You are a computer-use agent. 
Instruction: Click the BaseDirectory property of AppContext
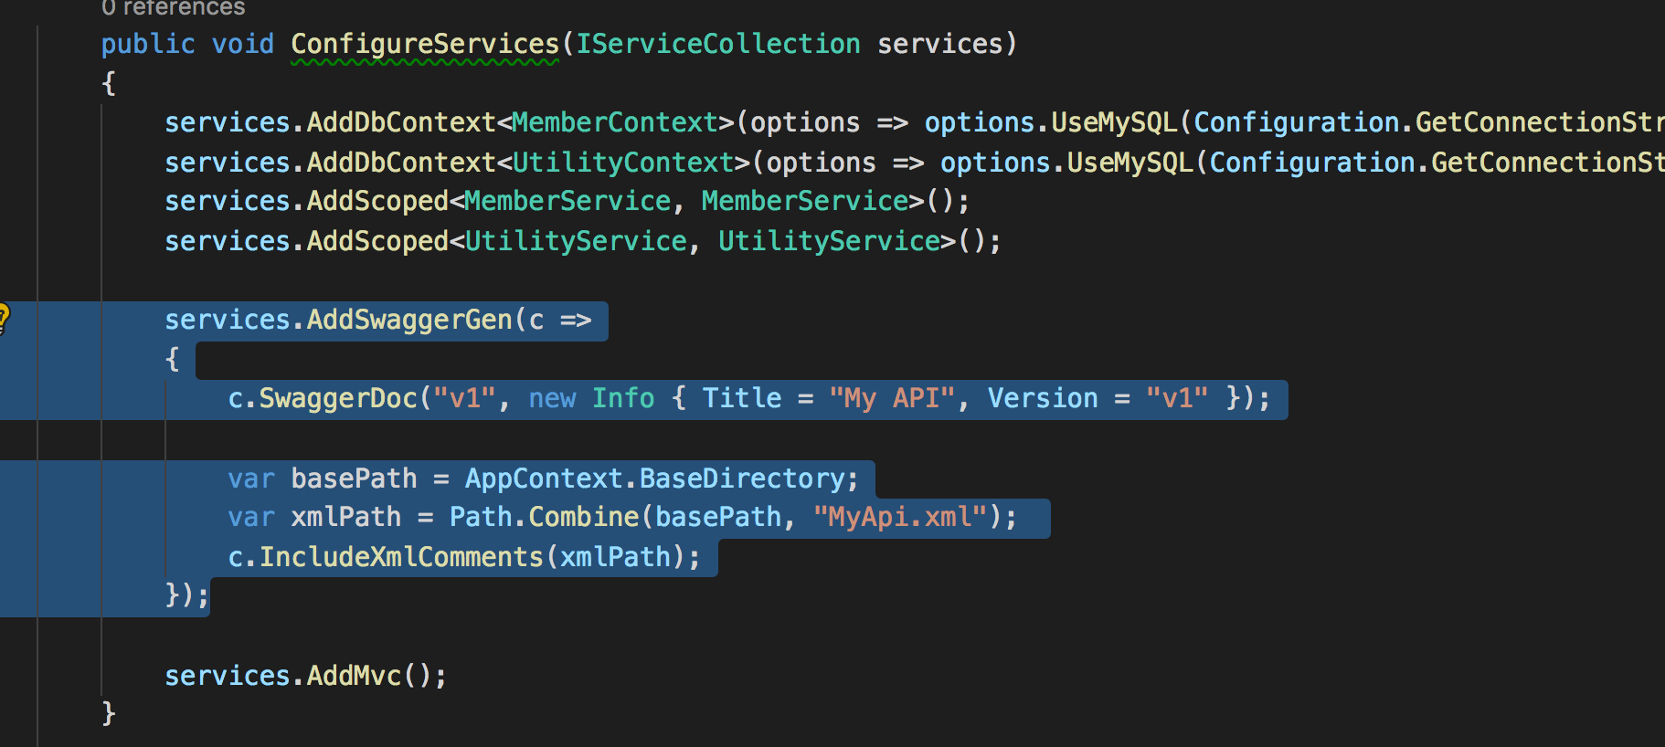click(742, 479)
